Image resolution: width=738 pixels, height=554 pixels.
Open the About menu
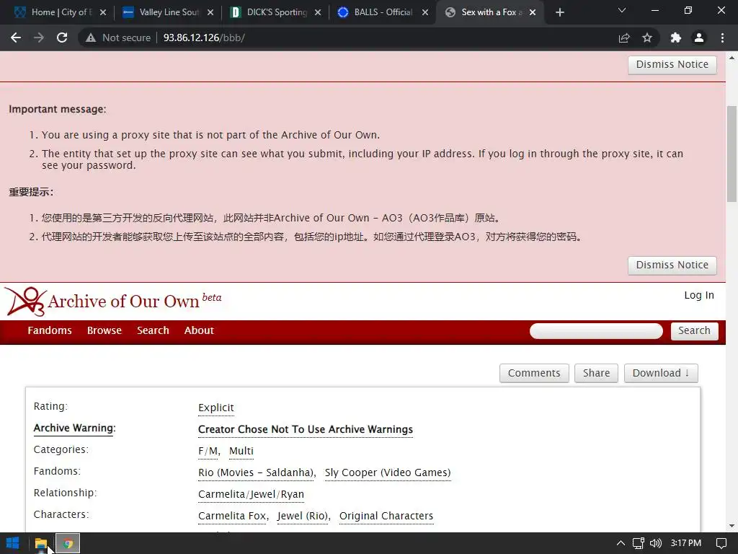tap(199, 330)
